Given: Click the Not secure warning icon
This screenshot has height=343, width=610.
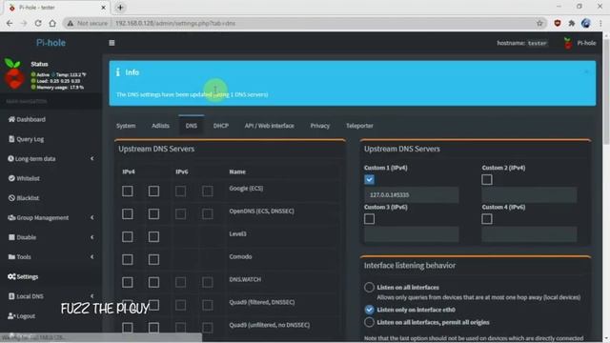Looking at the screenshot, I should point(70,23).
